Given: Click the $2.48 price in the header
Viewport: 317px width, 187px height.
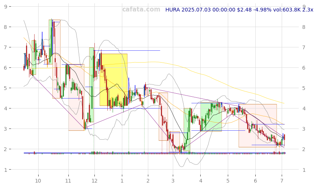Looking at the screenshot, I should tap(245, 10).
